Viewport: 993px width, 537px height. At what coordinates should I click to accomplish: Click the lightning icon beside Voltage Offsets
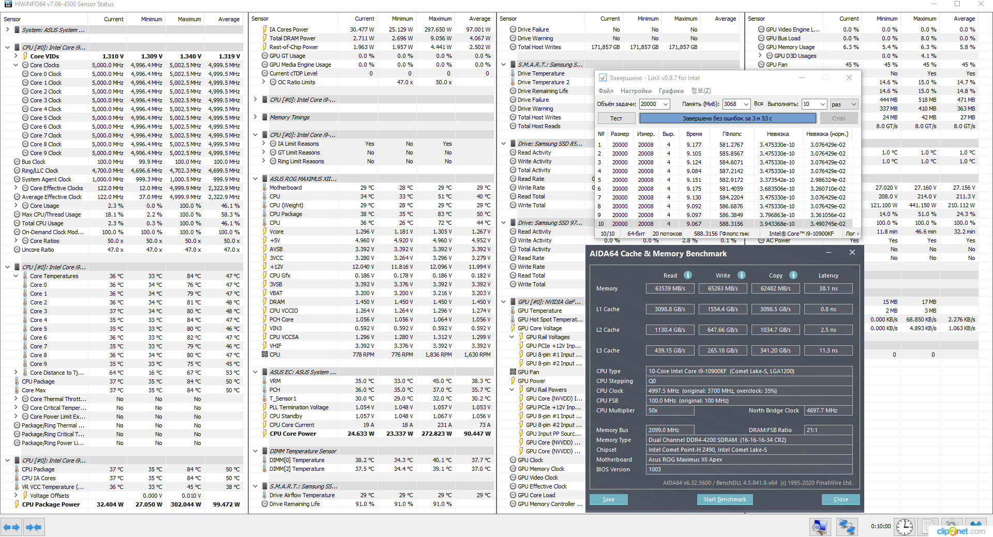(25, 496)
